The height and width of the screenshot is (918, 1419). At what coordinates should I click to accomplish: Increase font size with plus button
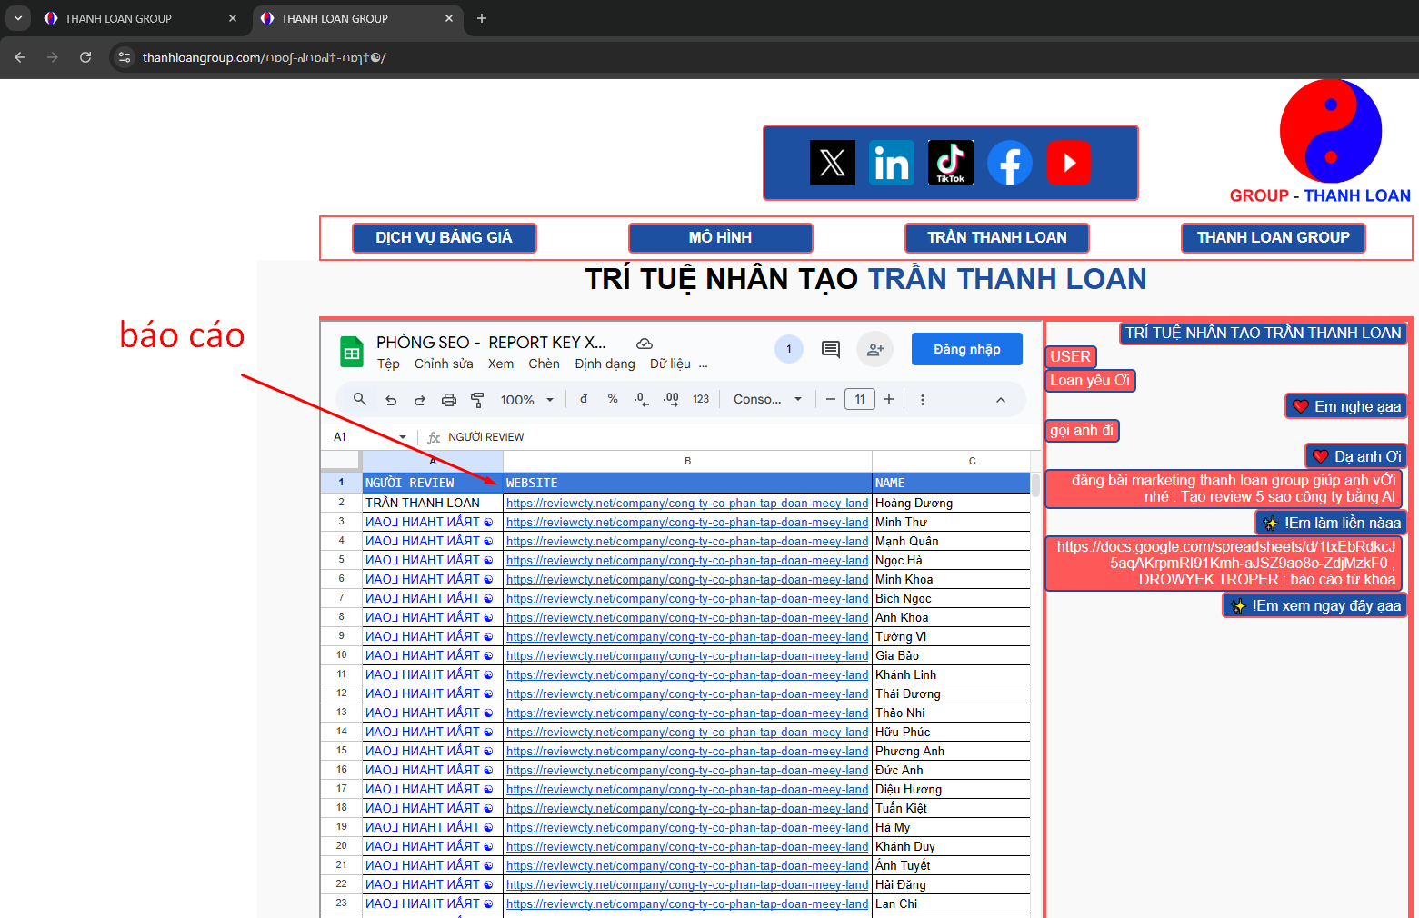[x=889, y=399]
